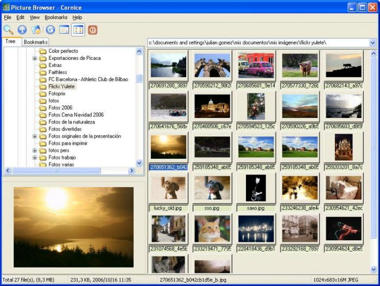Select the pink taxi thumbnail 270685681_9e14
This screenshot has height=286, width=380.
click(256, 66)
